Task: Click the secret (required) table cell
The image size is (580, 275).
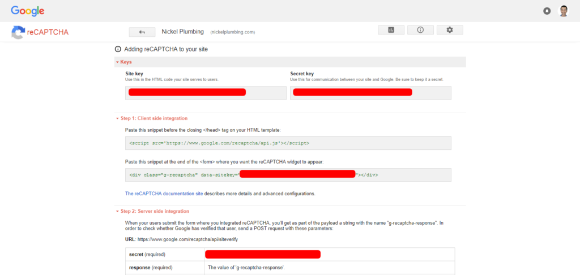Action: coord(165,254)
